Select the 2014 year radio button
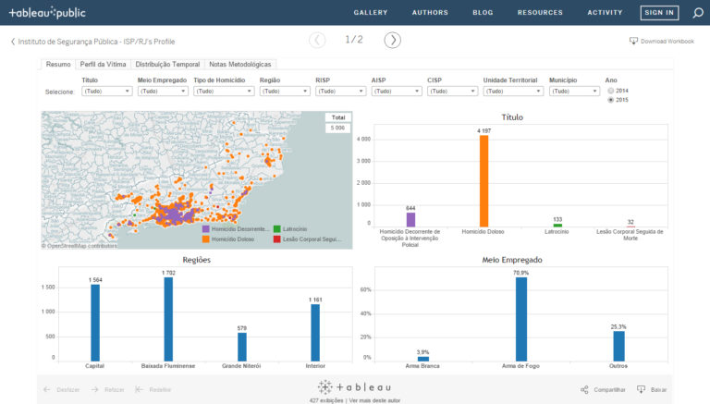The width and height of the screenshot is (710, 404). pyautogui.click(x=610, y=91)
